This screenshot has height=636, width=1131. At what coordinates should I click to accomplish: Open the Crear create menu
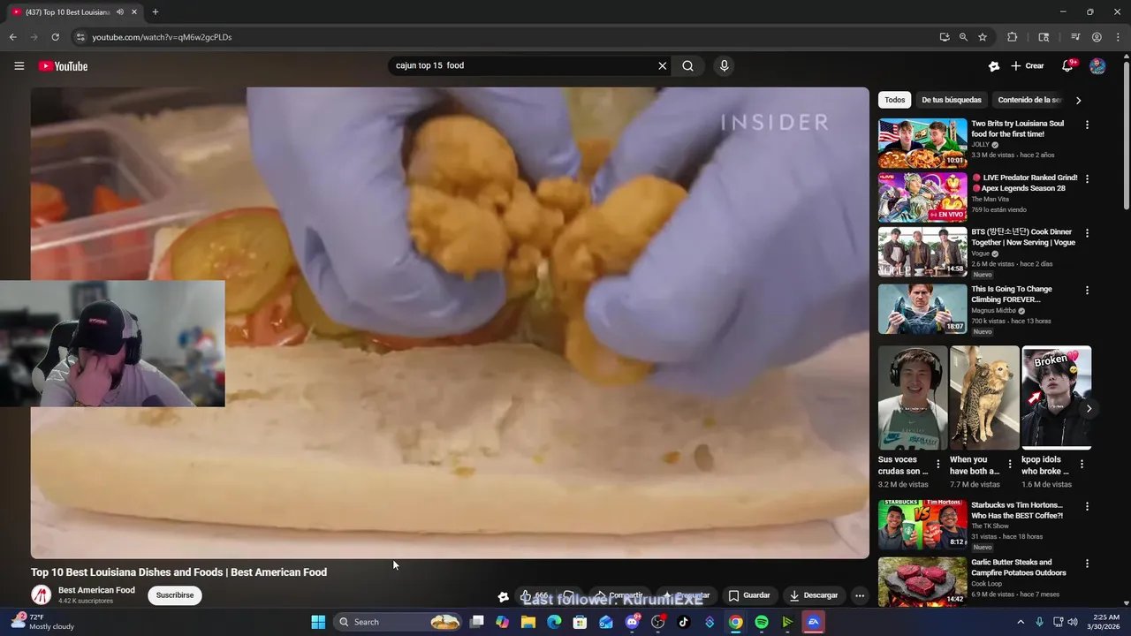pyautogui.click(x=1028, y=66)
